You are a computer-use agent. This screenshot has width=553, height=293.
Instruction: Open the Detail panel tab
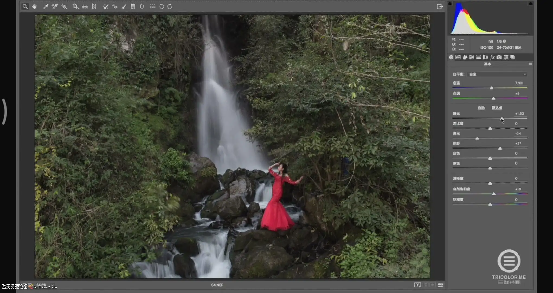pos(465,57)
